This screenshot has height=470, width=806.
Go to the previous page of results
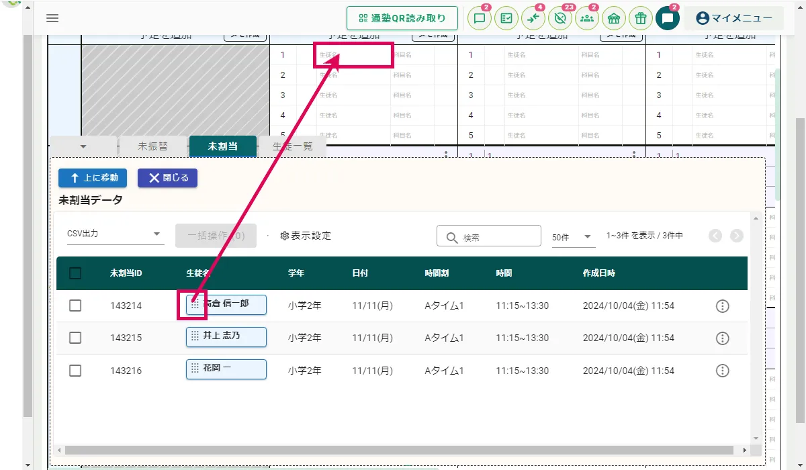click(715, 236)
